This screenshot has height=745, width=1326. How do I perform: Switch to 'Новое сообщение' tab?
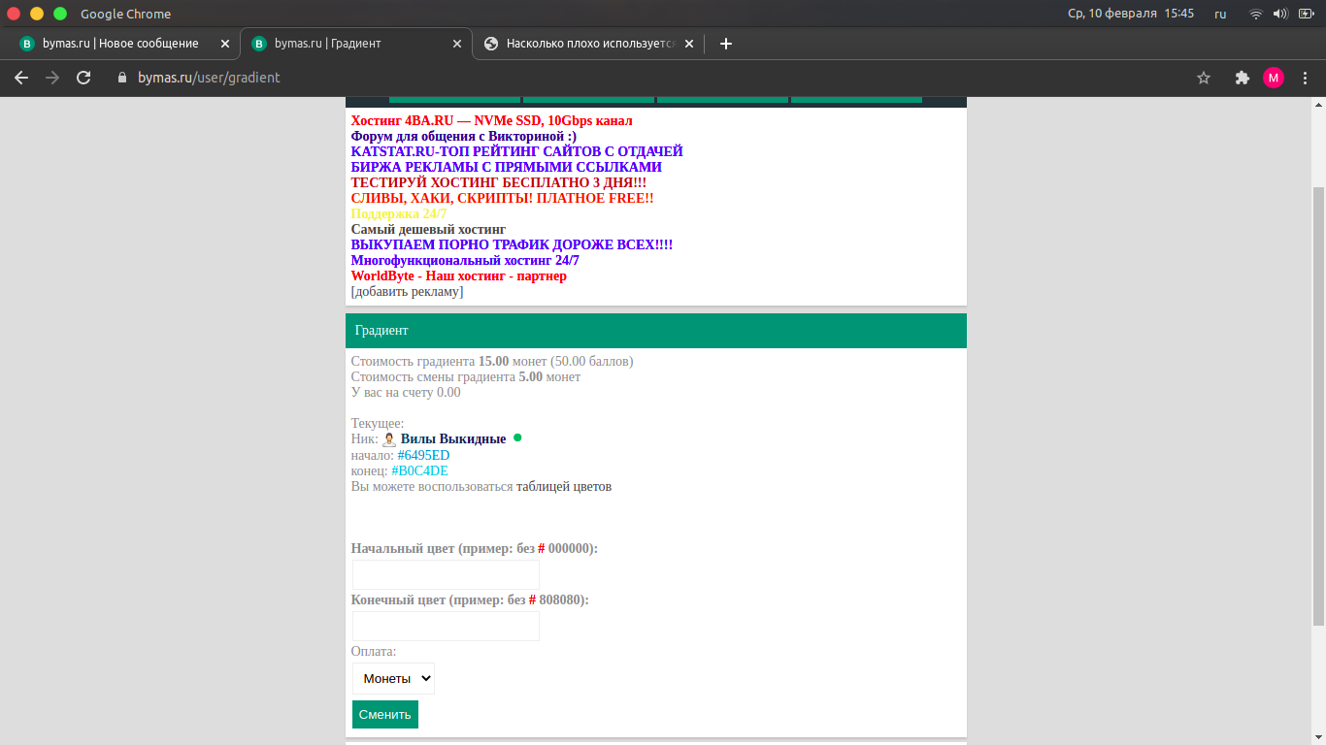pos(120,44)
